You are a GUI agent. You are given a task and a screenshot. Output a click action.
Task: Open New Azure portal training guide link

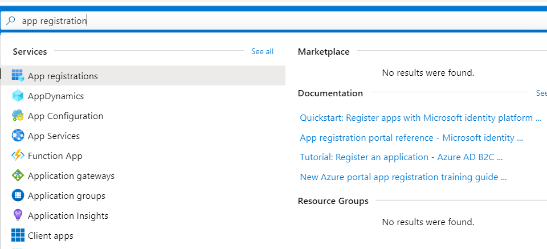403,177
